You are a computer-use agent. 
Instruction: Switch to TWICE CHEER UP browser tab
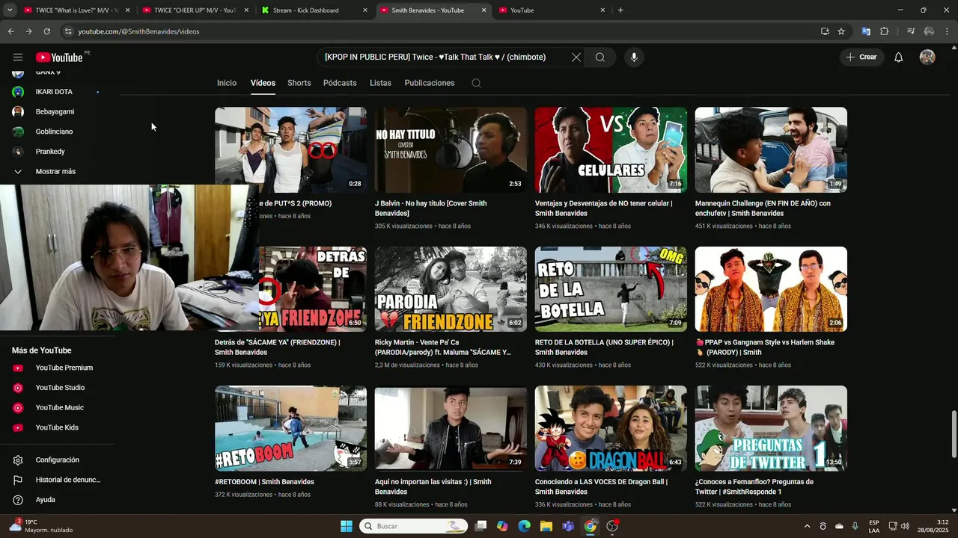195,10
